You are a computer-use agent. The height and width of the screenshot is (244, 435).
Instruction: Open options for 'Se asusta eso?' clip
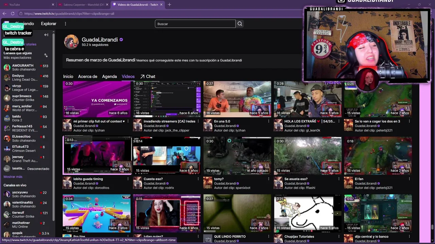click(x=339, y=179)
